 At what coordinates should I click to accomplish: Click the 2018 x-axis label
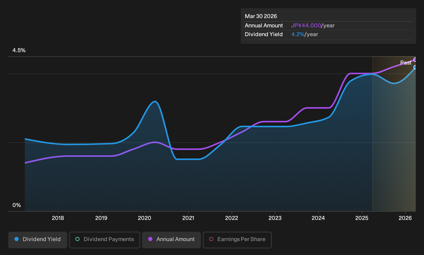[x=58, y=218]
